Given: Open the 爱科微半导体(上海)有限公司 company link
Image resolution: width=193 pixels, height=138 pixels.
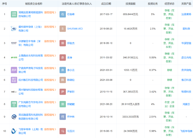Looking at the screenshot, I should [x=30, y=29].
